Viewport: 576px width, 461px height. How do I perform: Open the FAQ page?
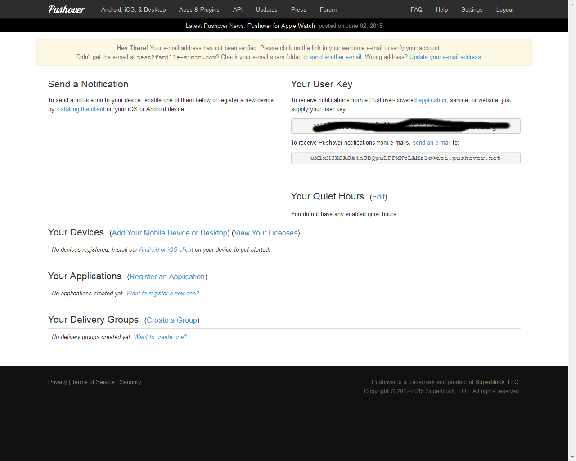click(416, 9)
